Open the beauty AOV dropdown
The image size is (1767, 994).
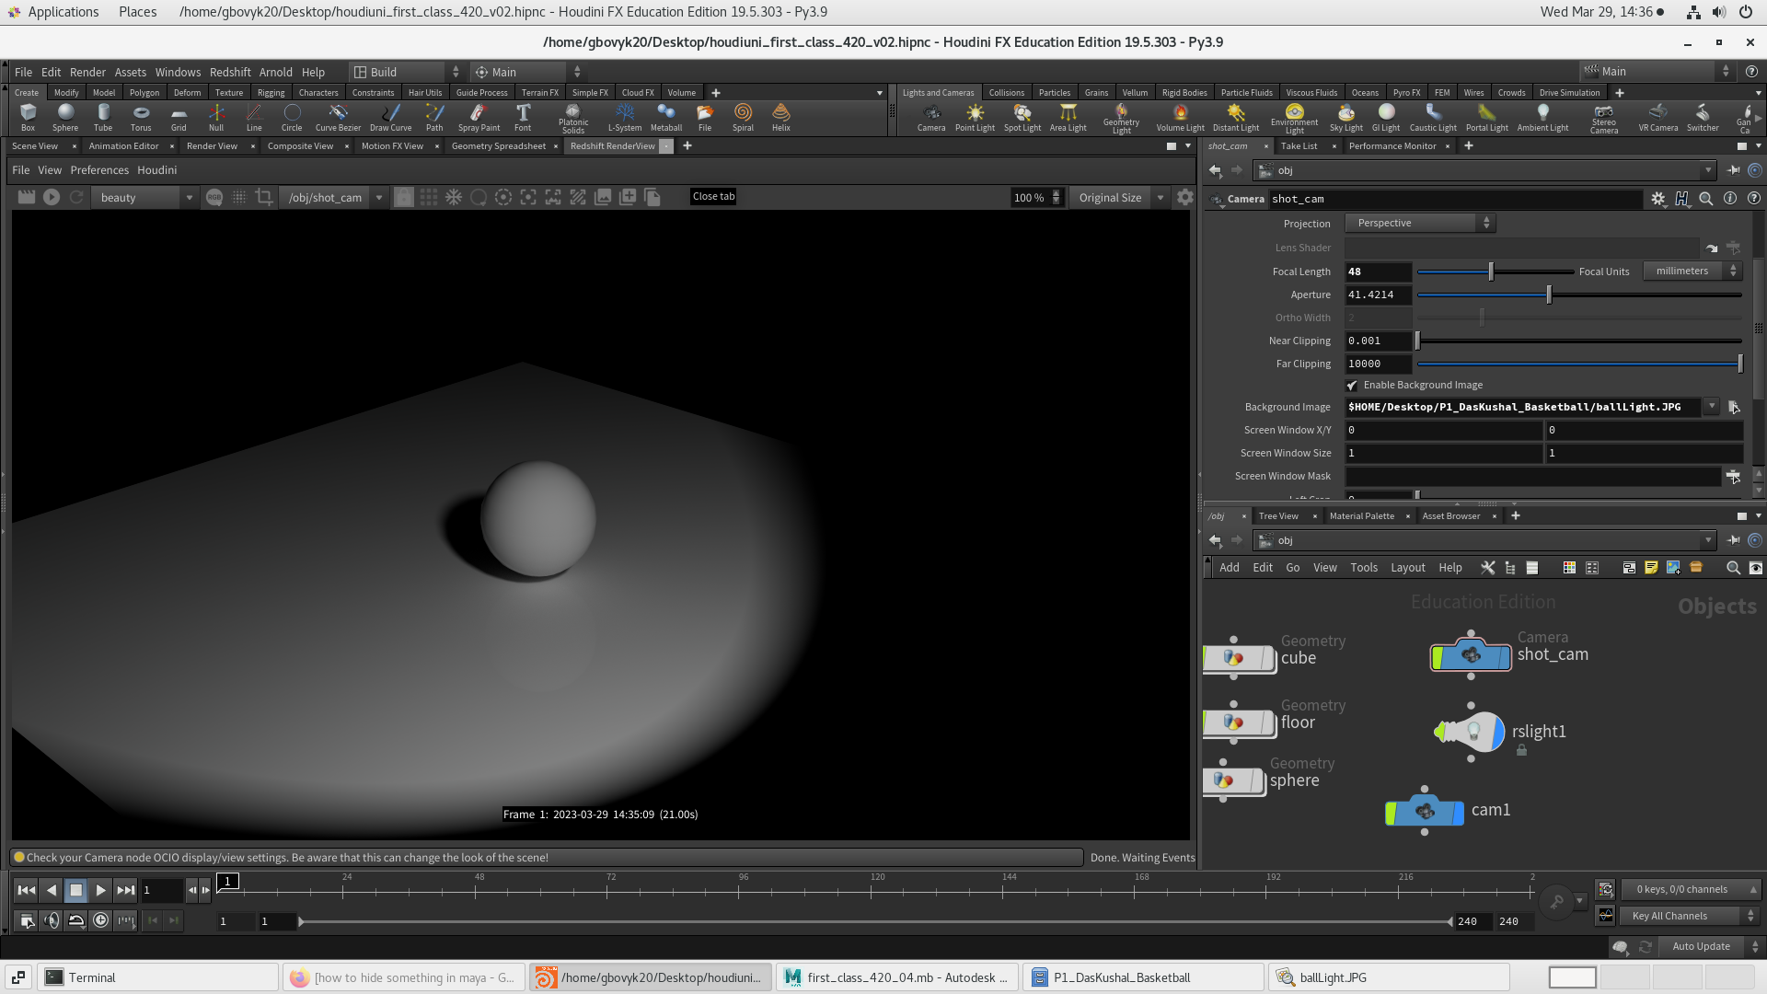click(144, 198)
